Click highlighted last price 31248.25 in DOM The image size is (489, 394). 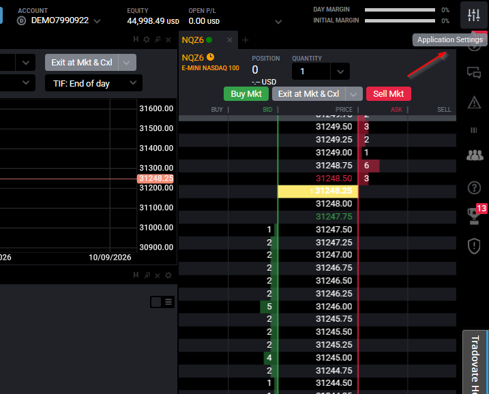318,191
